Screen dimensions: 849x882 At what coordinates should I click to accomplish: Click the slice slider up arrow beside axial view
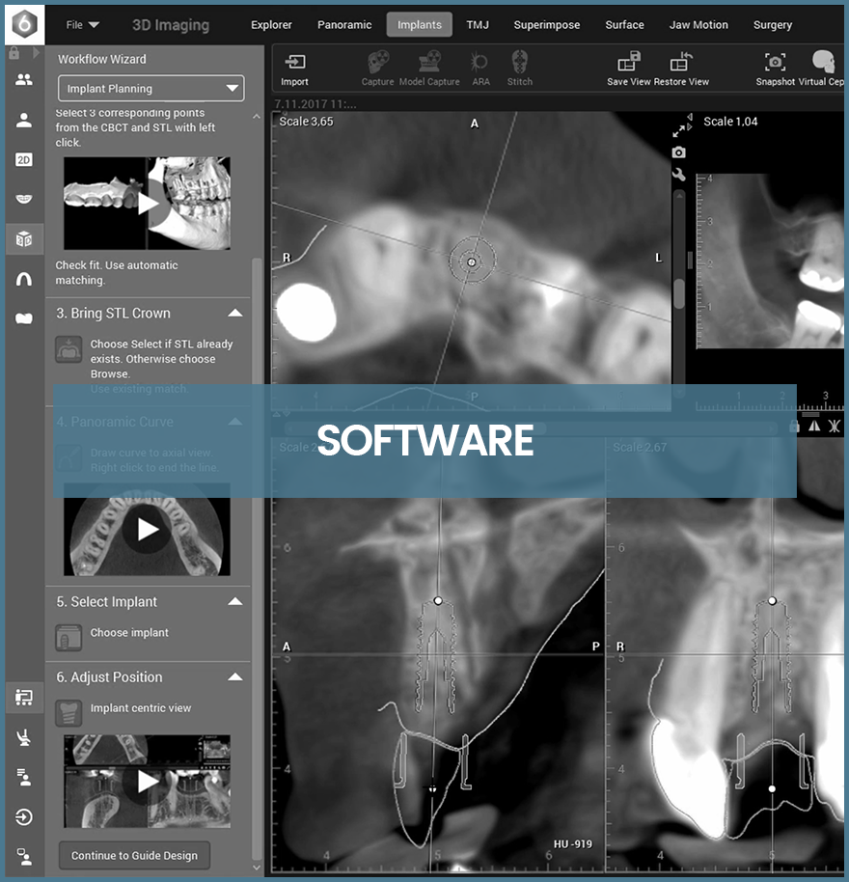(679, 196)
